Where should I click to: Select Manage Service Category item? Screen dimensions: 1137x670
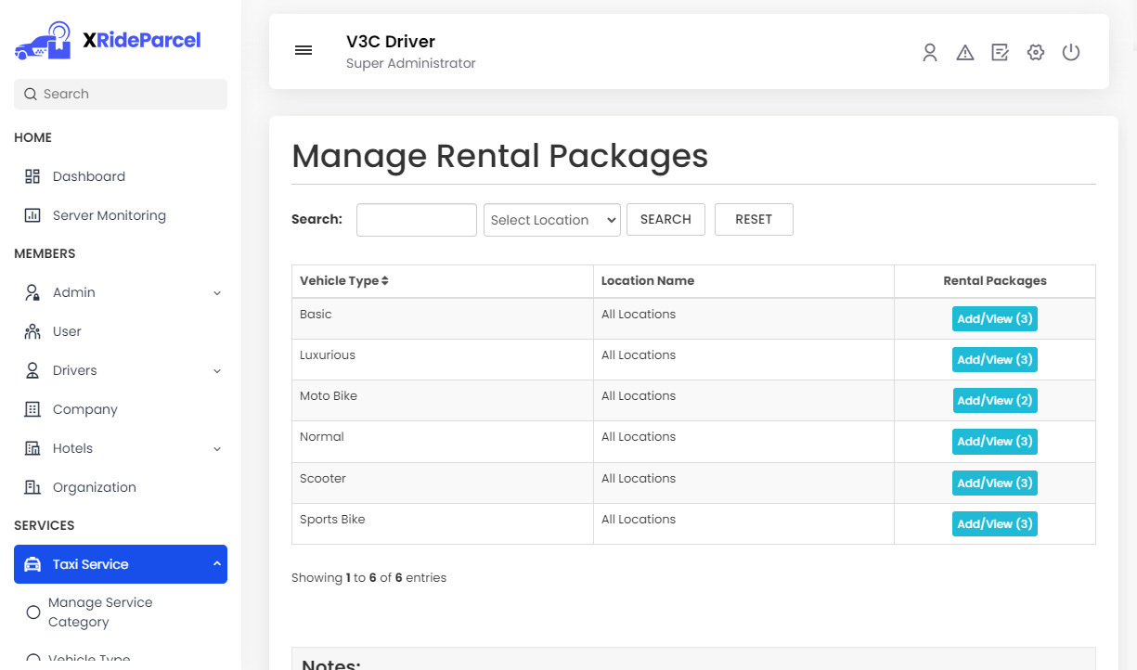(100, 612)
